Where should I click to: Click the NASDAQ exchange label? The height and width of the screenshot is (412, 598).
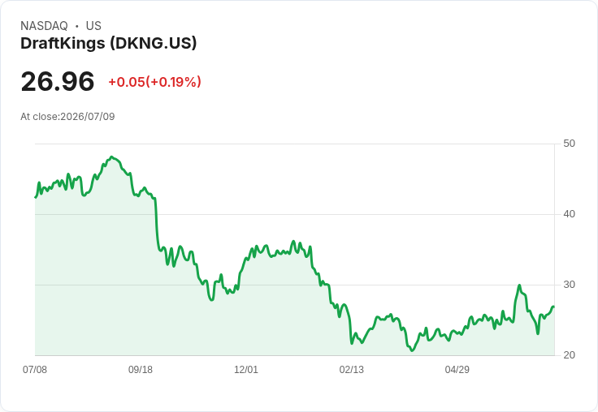click(44, 26)
